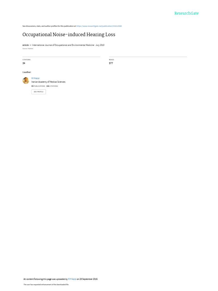
Task: Click the bold Article type label
Action: pos(26,45)
